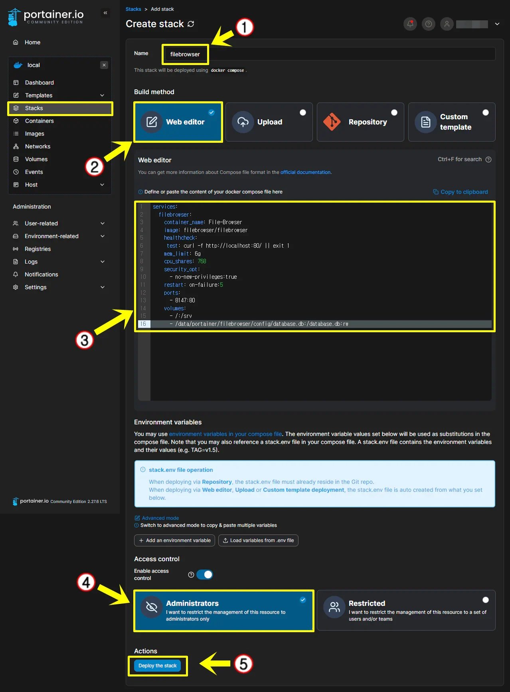Click the Volumes database icon

pyautogui.click(x=16, y=159)
